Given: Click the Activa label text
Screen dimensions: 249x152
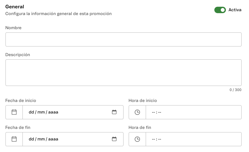Looking at the screenshot, I should pyautogui.click(x=235, y=10).
